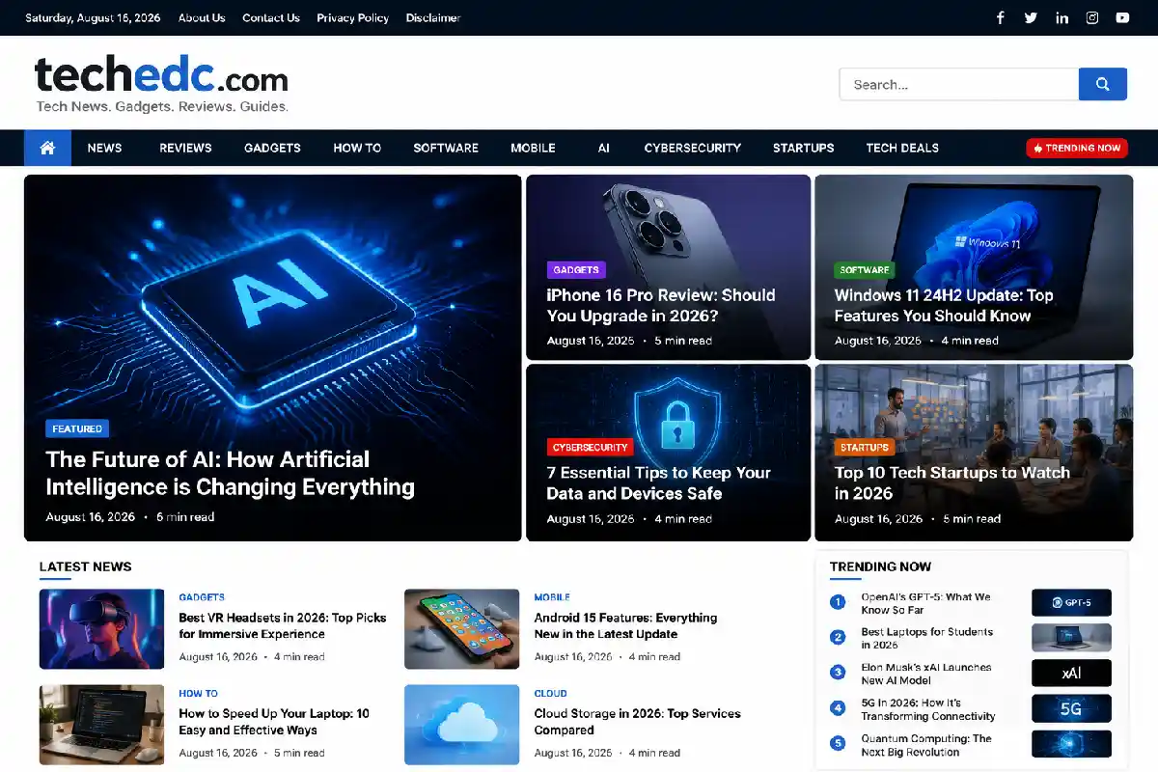Click the Cloud label above storage article
The height and width of the screenshot is (772, 1158).
click(x=550, y=693)
